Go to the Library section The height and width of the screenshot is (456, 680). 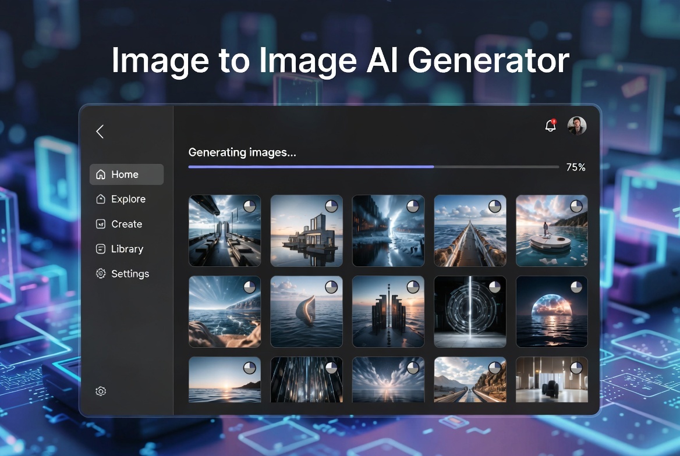127,249
